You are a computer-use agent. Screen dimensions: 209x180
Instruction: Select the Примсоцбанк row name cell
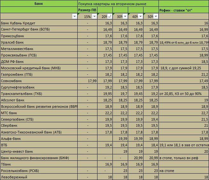coord(39,36)
